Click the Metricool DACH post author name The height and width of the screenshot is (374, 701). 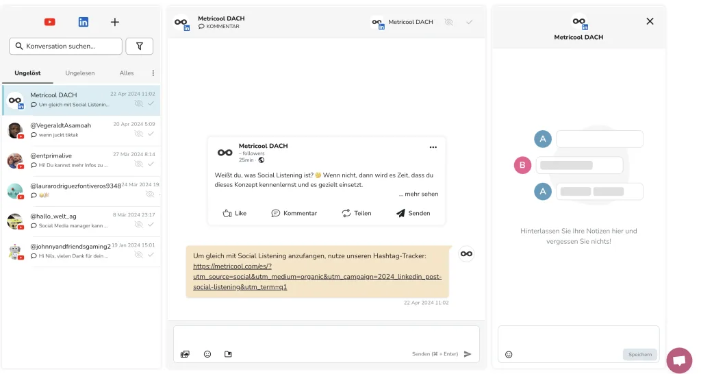(264, 146)
